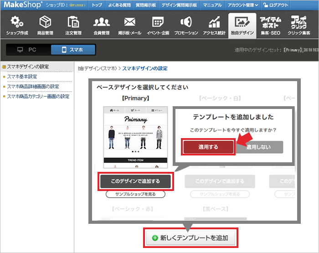Switch to スマホ design mode

[x=73, y=50]
